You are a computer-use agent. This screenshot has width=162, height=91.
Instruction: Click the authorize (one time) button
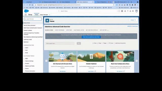click(91, 37)
